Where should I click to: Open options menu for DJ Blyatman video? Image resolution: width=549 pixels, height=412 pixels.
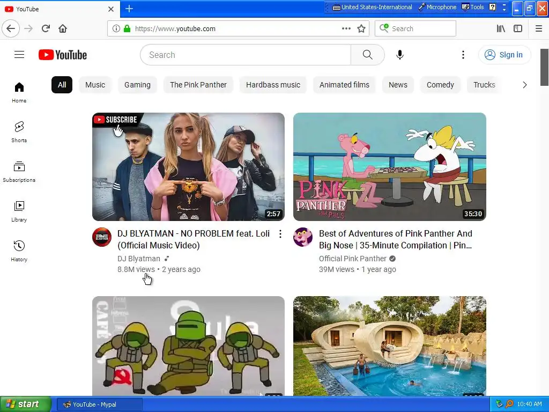280,234
